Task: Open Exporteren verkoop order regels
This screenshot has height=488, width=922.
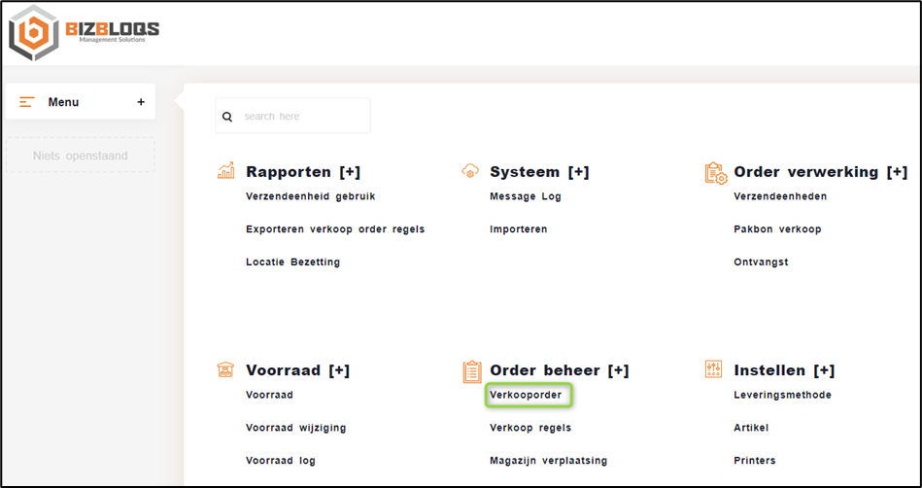Action: pyautogui.click(x=335, y=229)
